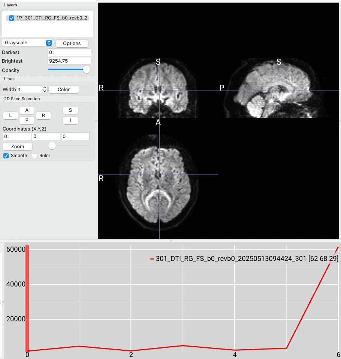Move slice posterior with the P button
Viewport: 341px width, 359px height.
point(27,120)
